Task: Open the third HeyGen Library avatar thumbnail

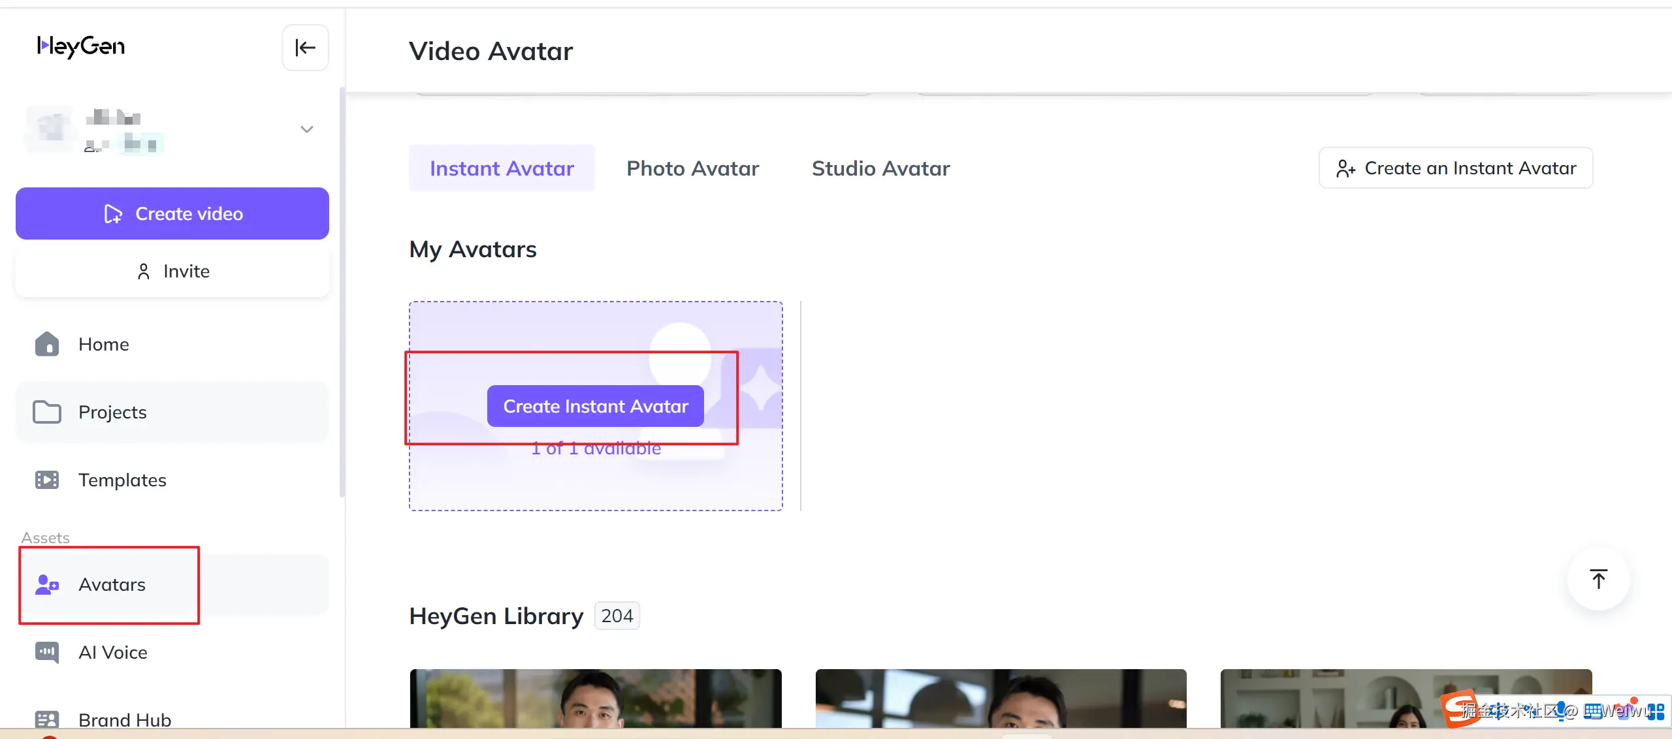Action: [x=1406, y=699]
